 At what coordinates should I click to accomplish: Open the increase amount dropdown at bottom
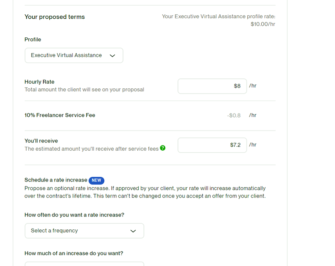click(x=84, y=264)
